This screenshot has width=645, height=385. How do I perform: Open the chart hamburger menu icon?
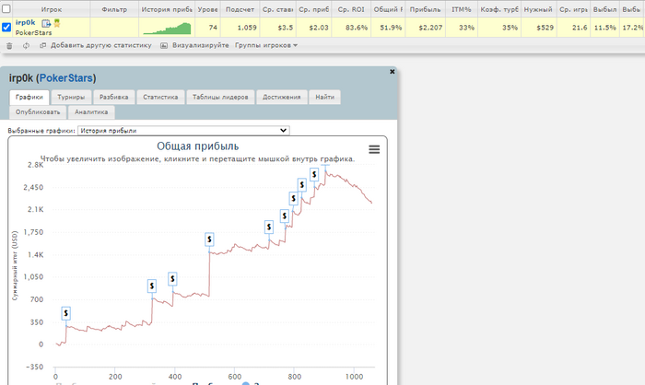[374, 149]
